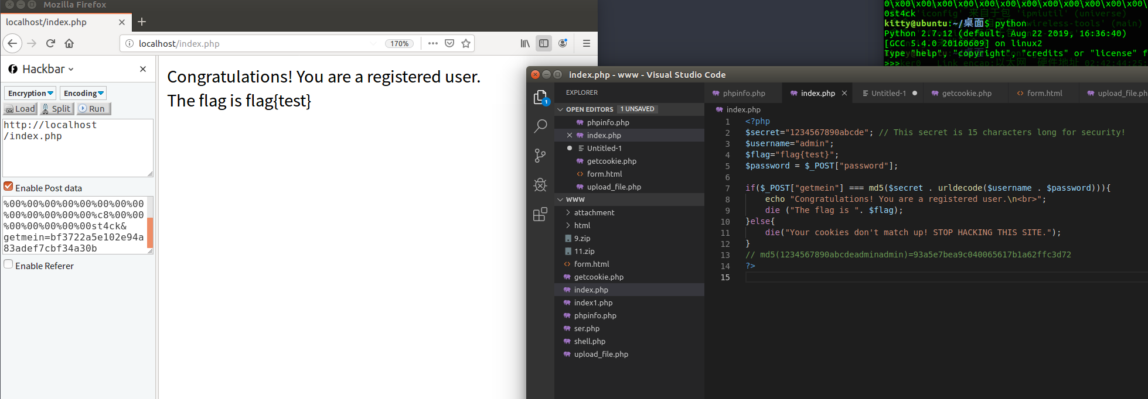Viewport: 1148px width, 399px height.
Task: Toggle Firefox sidebar icon
Action: [x=544, y=43]
